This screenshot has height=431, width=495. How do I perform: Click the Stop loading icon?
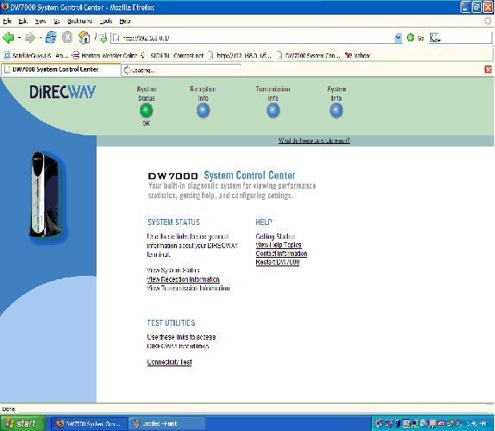coord(67,38)
